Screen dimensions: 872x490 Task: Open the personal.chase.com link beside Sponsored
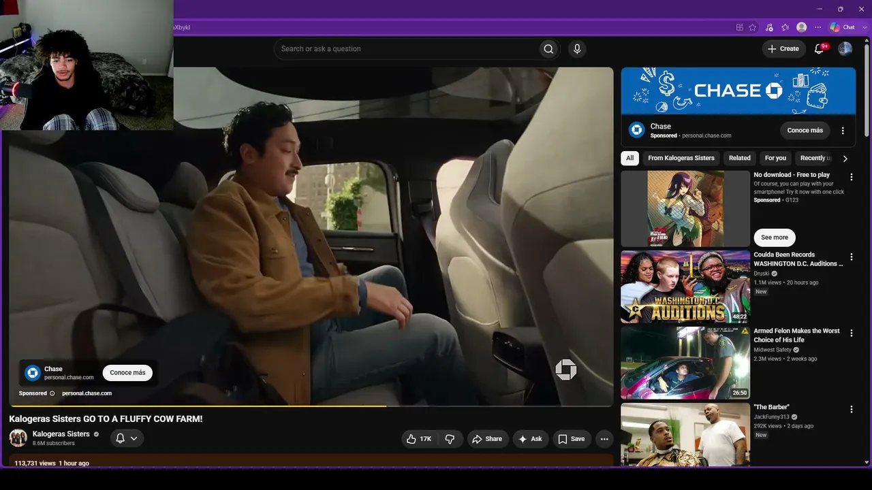[x=87, y=393]
